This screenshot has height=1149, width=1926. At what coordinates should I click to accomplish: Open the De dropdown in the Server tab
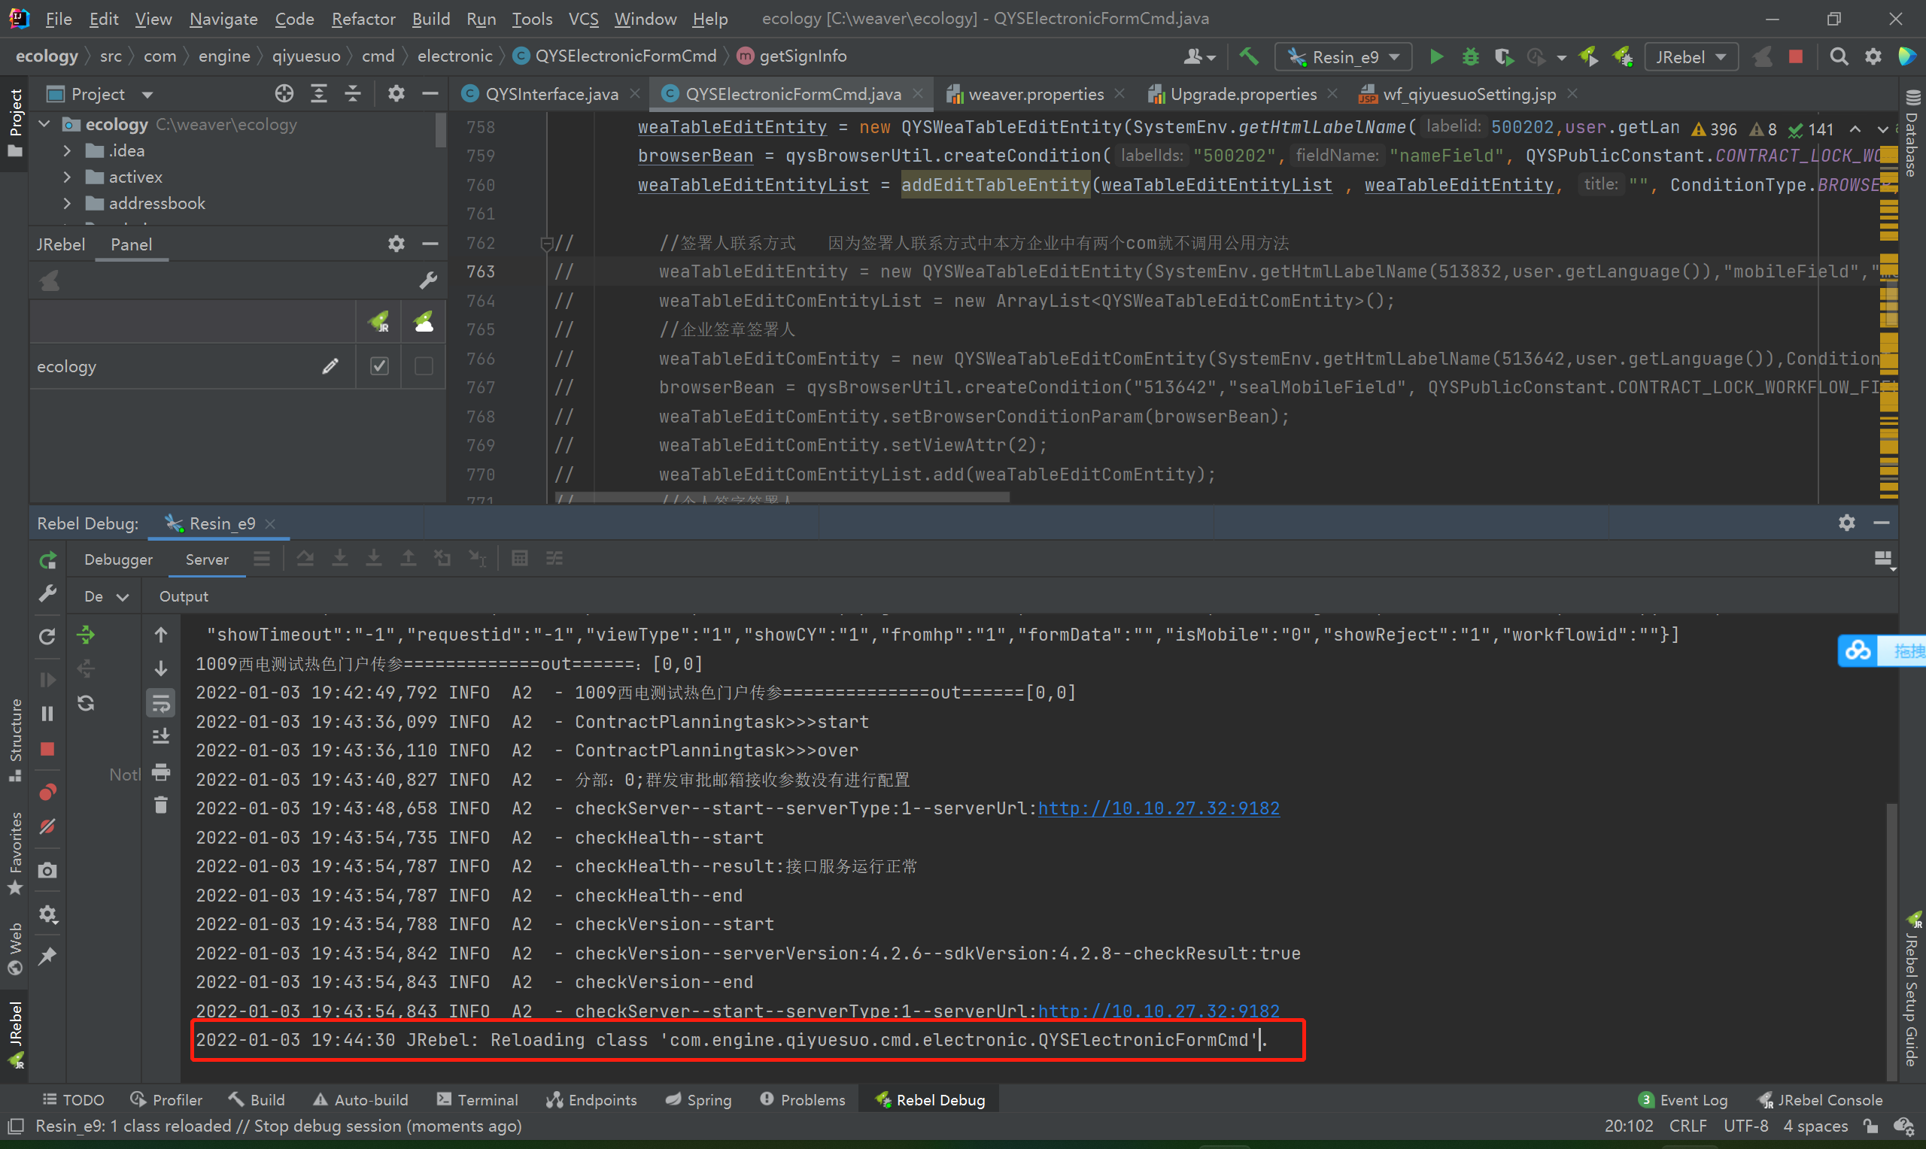click(x=106, y=596)
